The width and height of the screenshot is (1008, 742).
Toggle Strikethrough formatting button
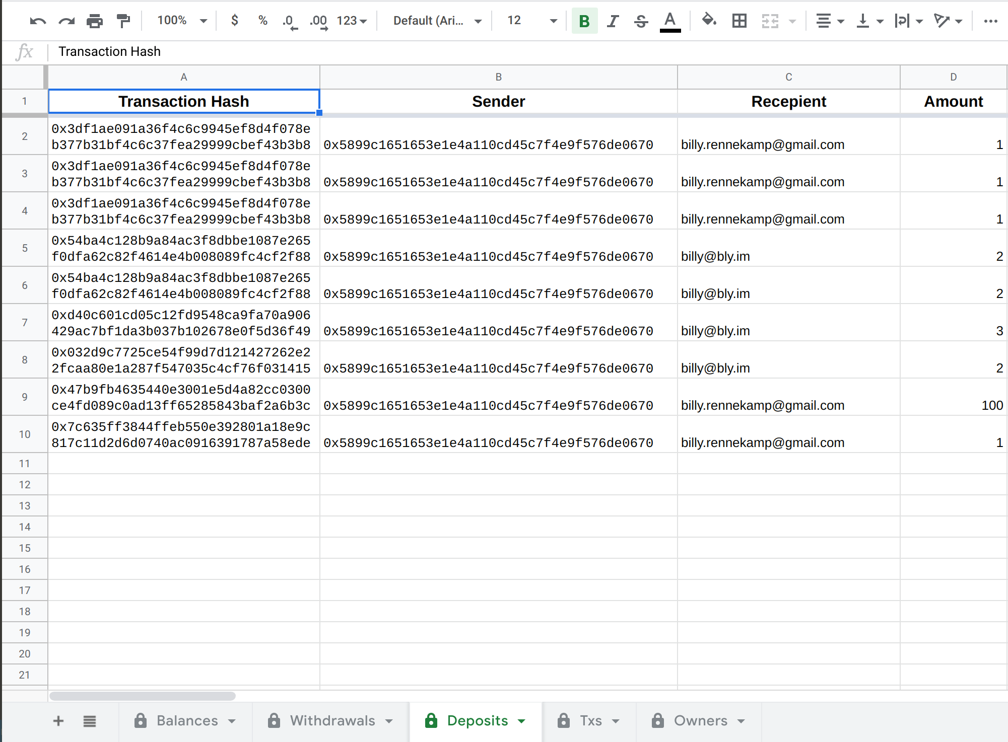641,21
